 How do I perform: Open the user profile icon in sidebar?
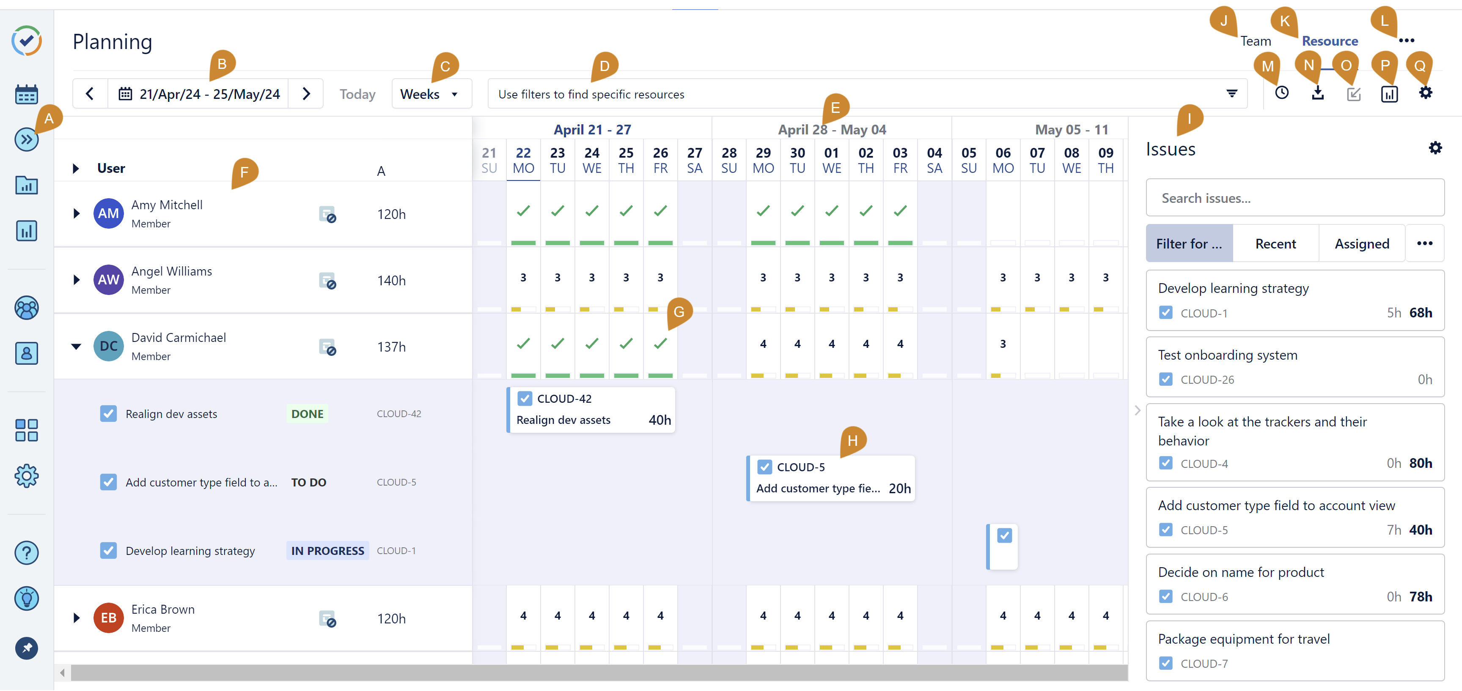(27, 353)
